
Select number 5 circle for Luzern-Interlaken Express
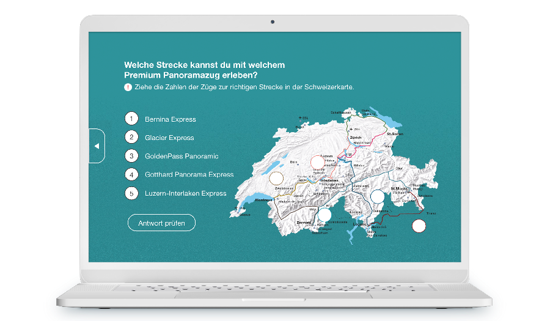click(x=131, y=193)
